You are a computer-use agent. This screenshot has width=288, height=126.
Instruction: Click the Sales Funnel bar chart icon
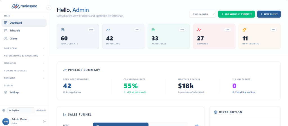pyautogui.click(x=65, y=114)
